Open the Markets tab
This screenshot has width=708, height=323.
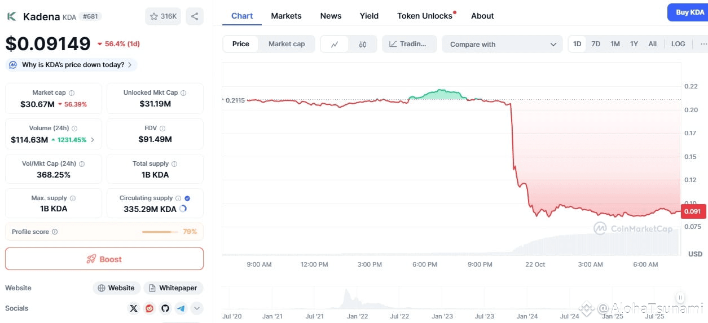(x=286, y=16)
